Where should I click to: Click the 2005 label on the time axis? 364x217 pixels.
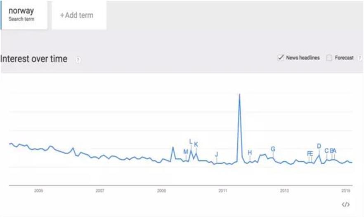tap(38, 191)
